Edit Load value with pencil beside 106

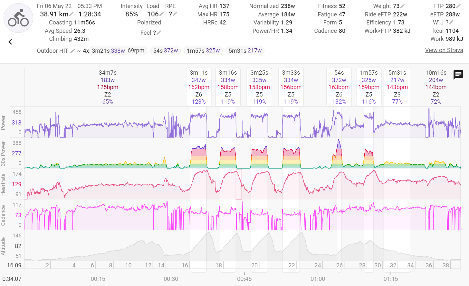(x=162, y=14)
